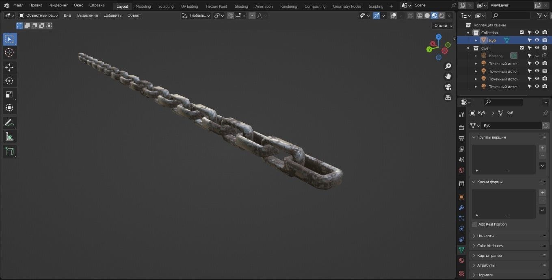Switch perspective/orthographic with the grid icon
The image size is (552, 280).
tap(448, 97)
